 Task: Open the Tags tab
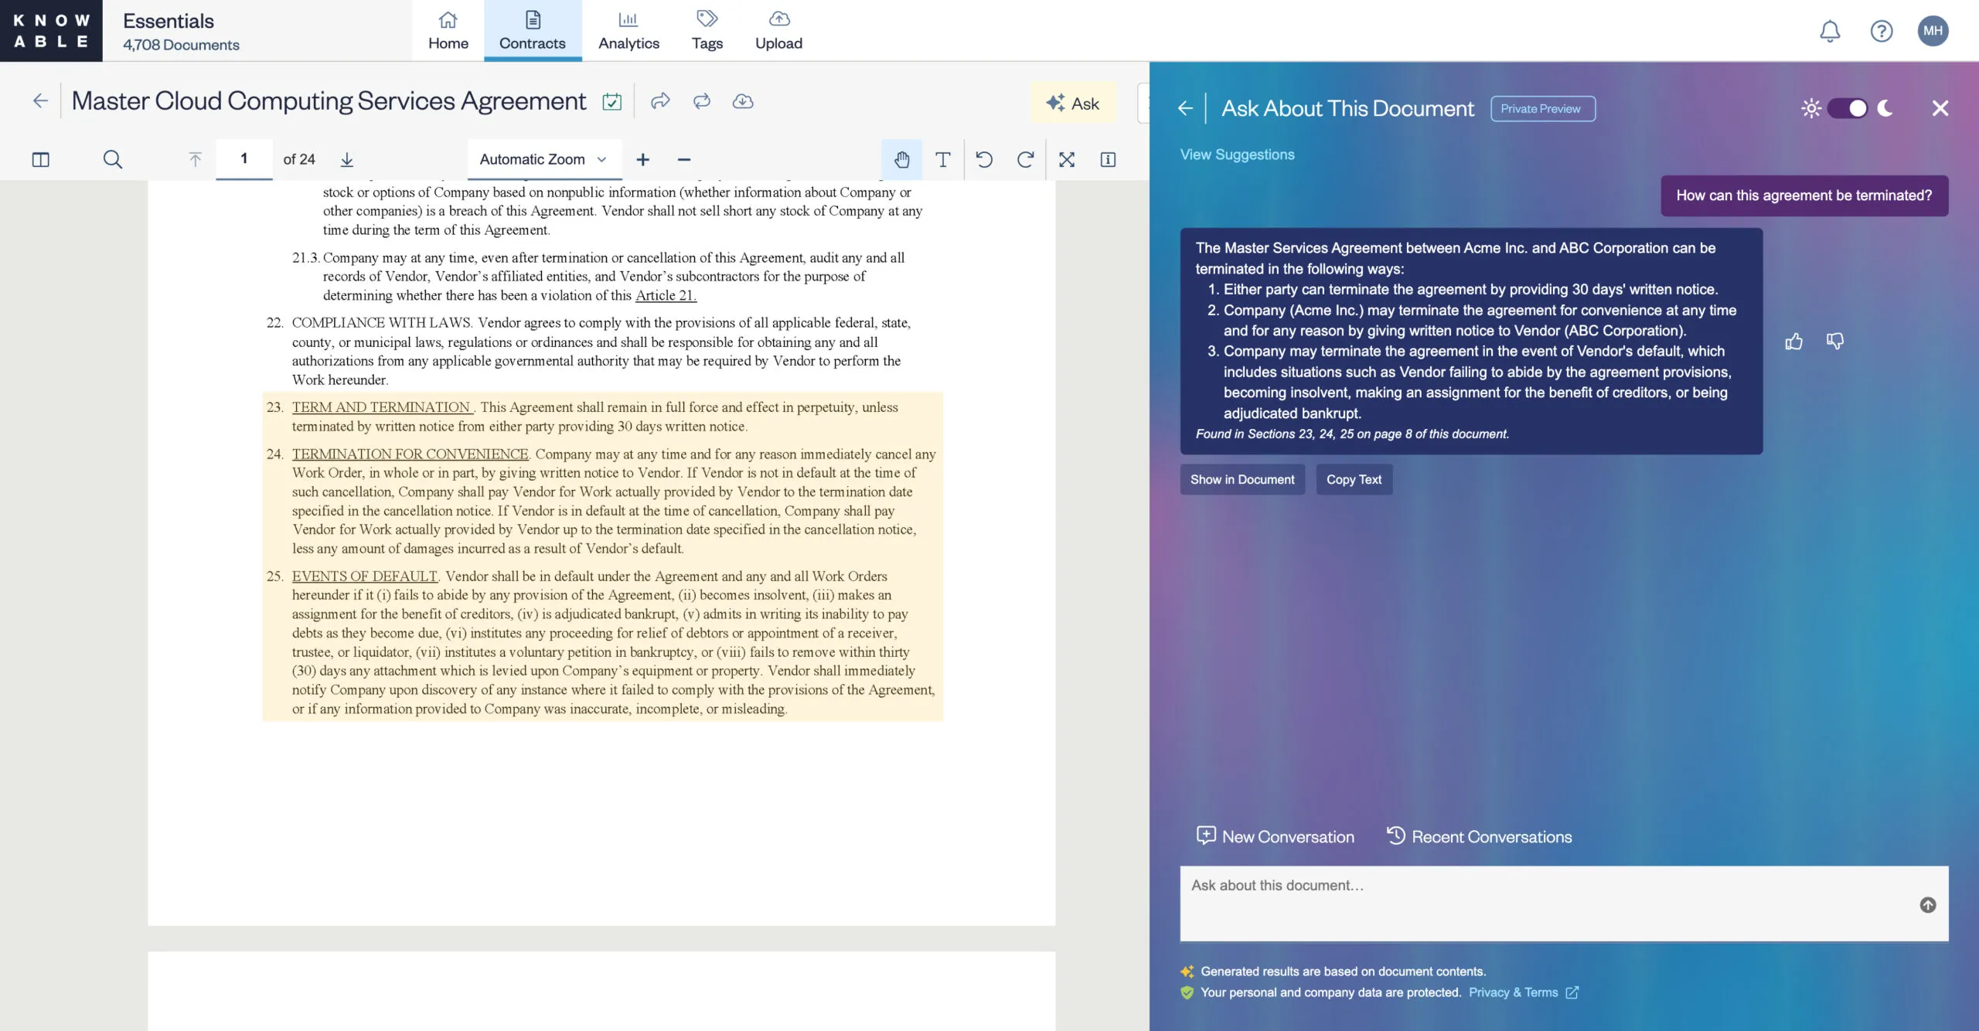point(707,31)
